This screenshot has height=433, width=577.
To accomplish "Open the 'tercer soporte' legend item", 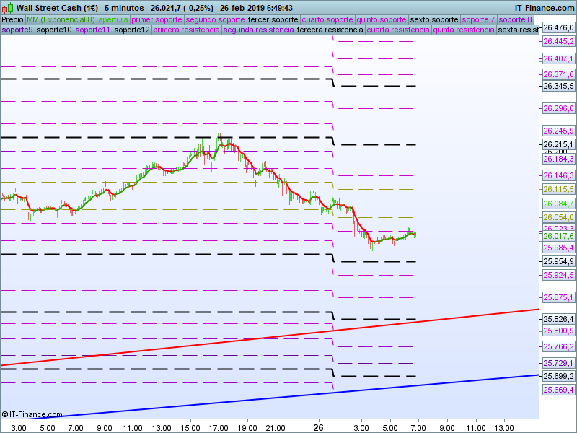I will click(273, 19).
